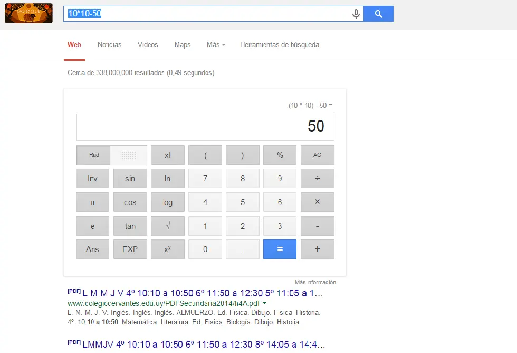Image resolution: width=517 pixels, height=353 pixels.
Task: Clear the calculator with AC
Action: pyautogui.click(x=318, y=155)
